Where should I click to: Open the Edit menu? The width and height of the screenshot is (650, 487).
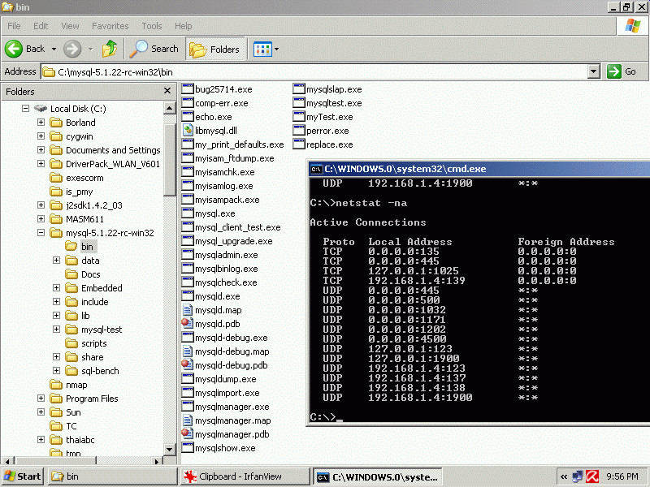[41, 26]
